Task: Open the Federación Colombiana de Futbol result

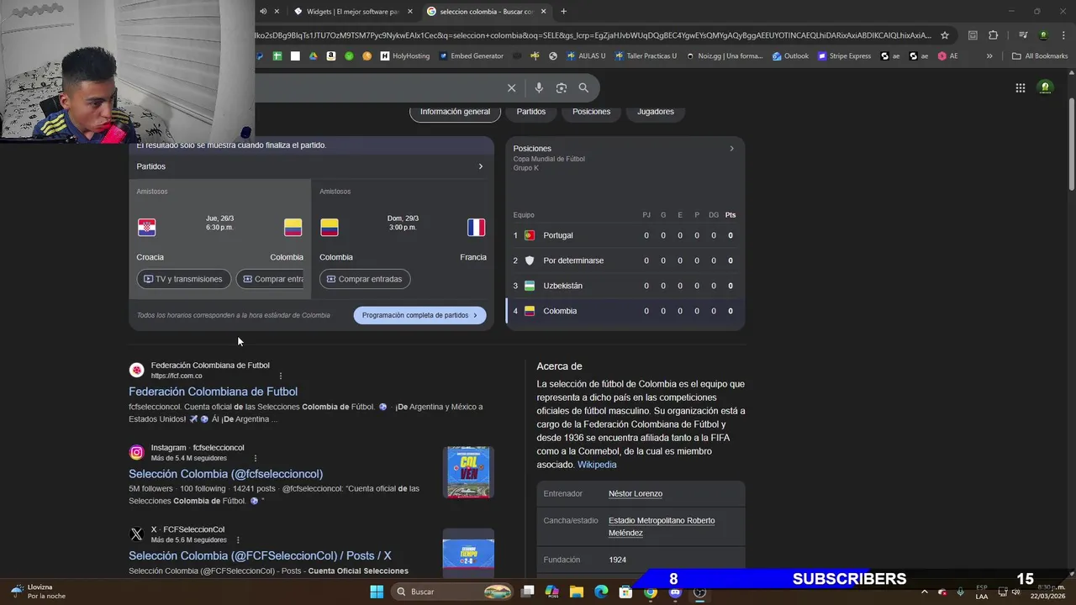Action: pyautogui.click(x=213, y=392)
